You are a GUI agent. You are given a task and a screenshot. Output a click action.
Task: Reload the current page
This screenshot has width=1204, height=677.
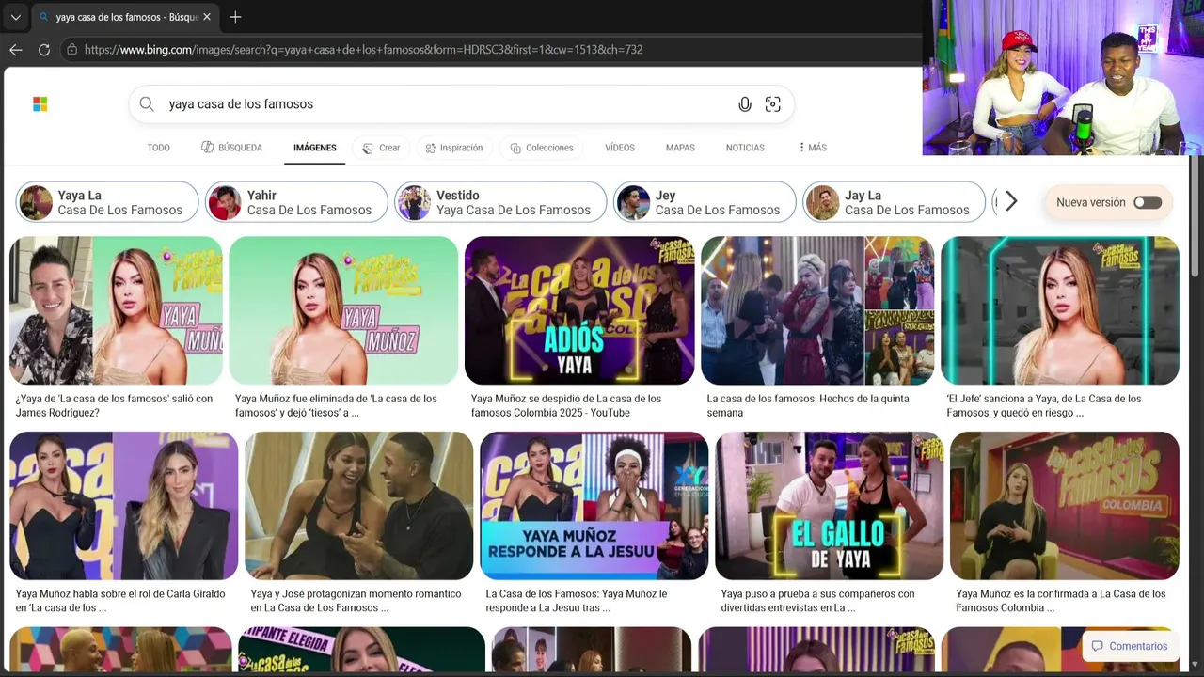pos(44,50)
